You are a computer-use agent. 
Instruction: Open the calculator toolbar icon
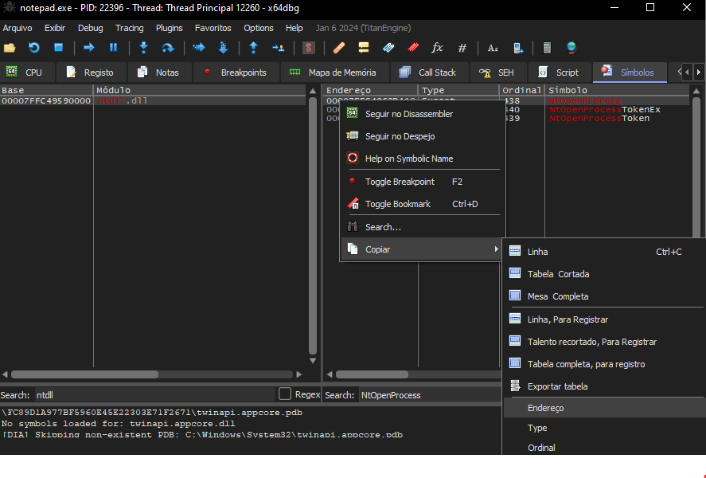coord(547,48)
